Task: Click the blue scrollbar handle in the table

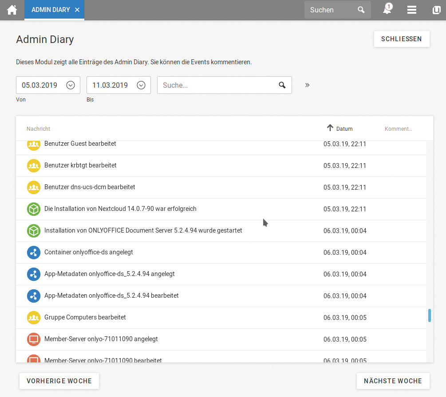Action: tap(430, 315)
